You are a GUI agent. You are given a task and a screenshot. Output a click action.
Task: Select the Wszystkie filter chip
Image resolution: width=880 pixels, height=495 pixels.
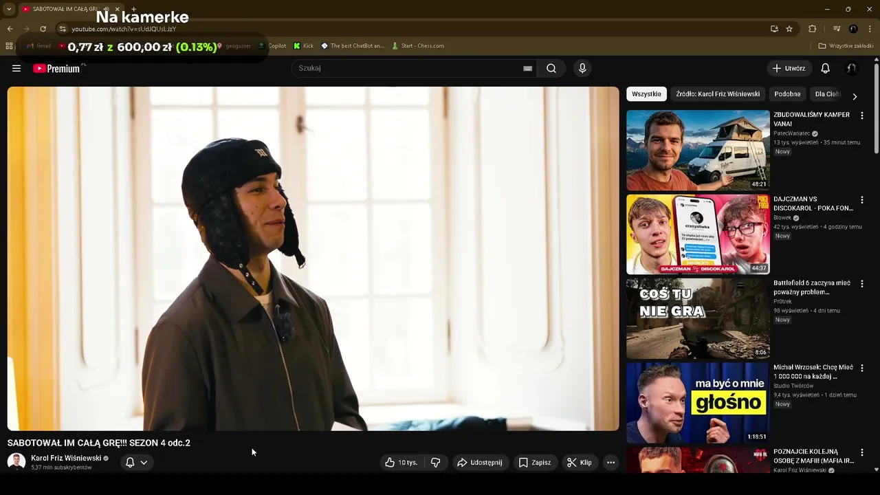pos(646,94)
